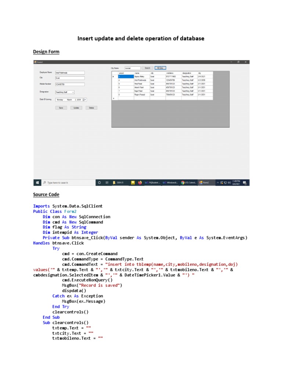Click the Windows Start button
This screenshot has width=282, height=377.
37,183
